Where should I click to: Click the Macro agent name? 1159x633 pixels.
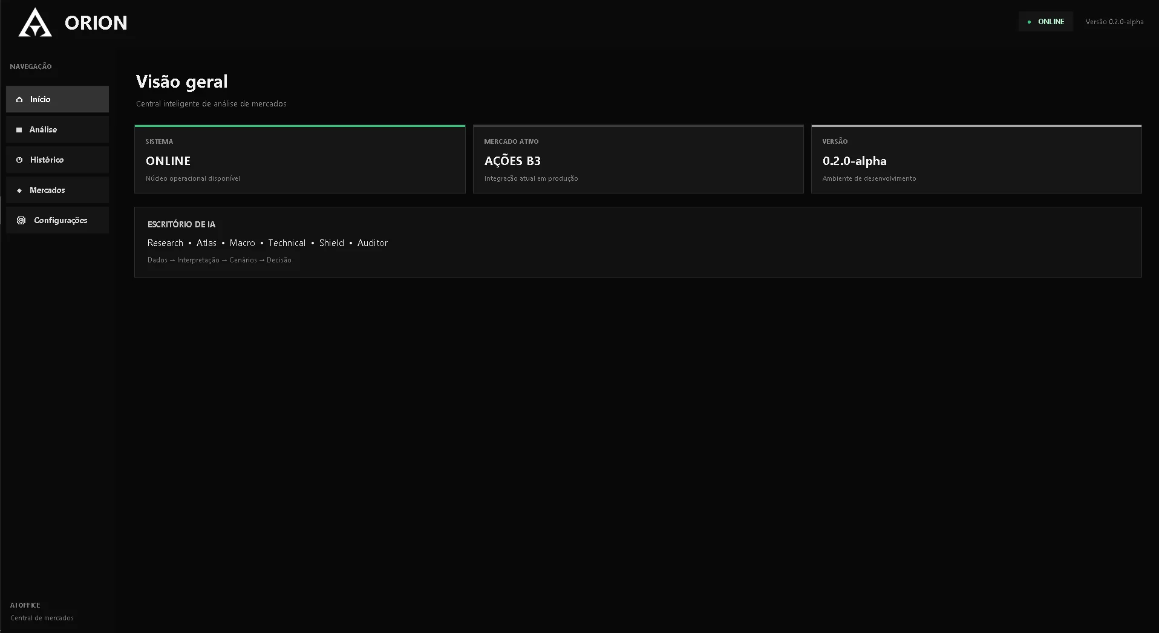pos(242,243)
